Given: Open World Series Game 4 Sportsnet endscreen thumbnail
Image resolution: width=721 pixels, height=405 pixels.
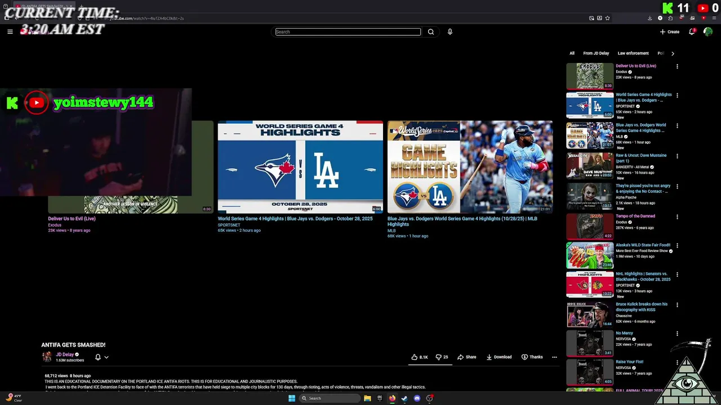Looking at the screenshot, I should point(300,167).
